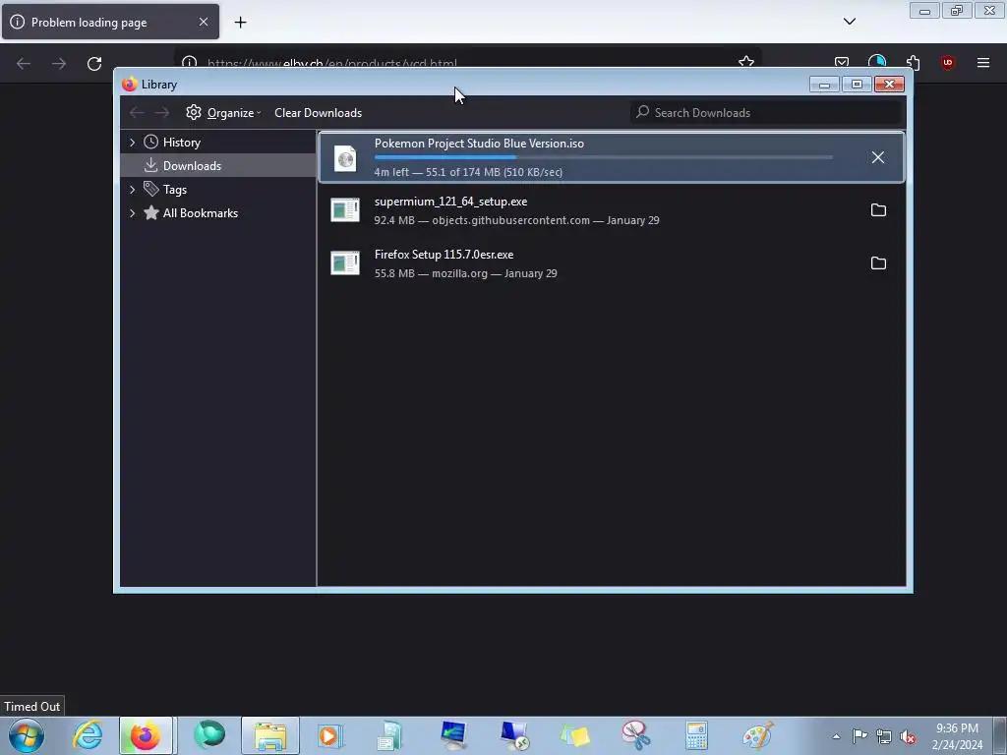
Task: Go back in Firefox browser window
Action: 24,63
